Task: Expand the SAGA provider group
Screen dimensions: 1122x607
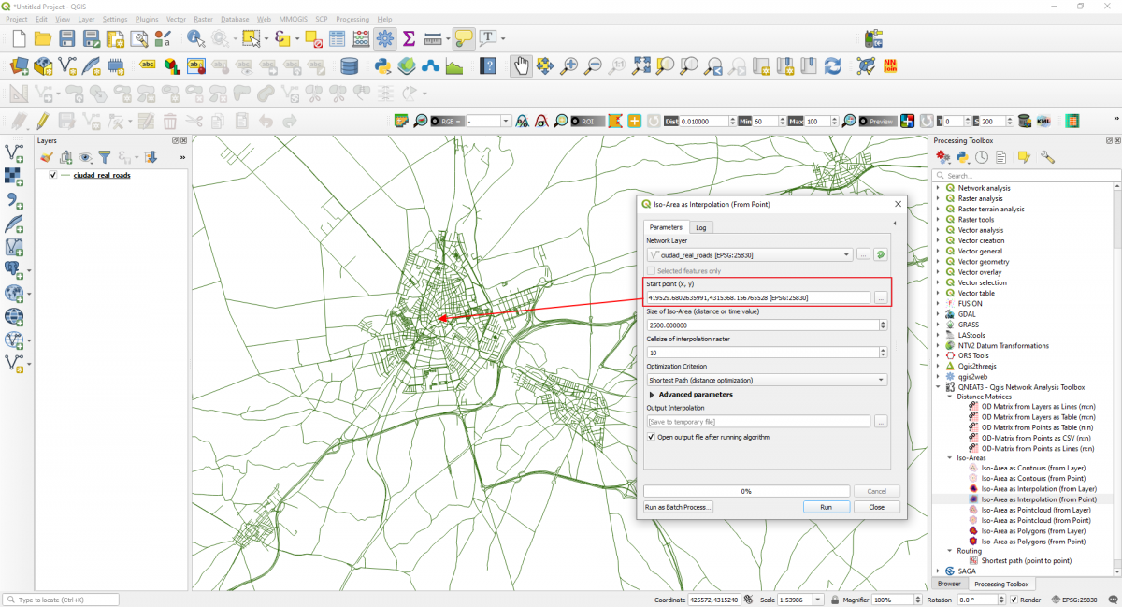Action: (938, 571)
